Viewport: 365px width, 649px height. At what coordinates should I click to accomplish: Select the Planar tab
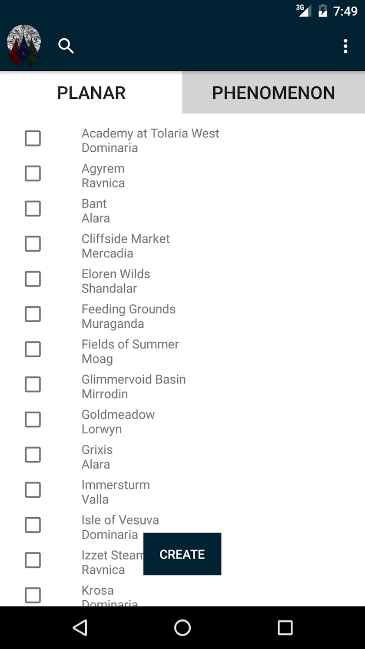coord(91,93)
